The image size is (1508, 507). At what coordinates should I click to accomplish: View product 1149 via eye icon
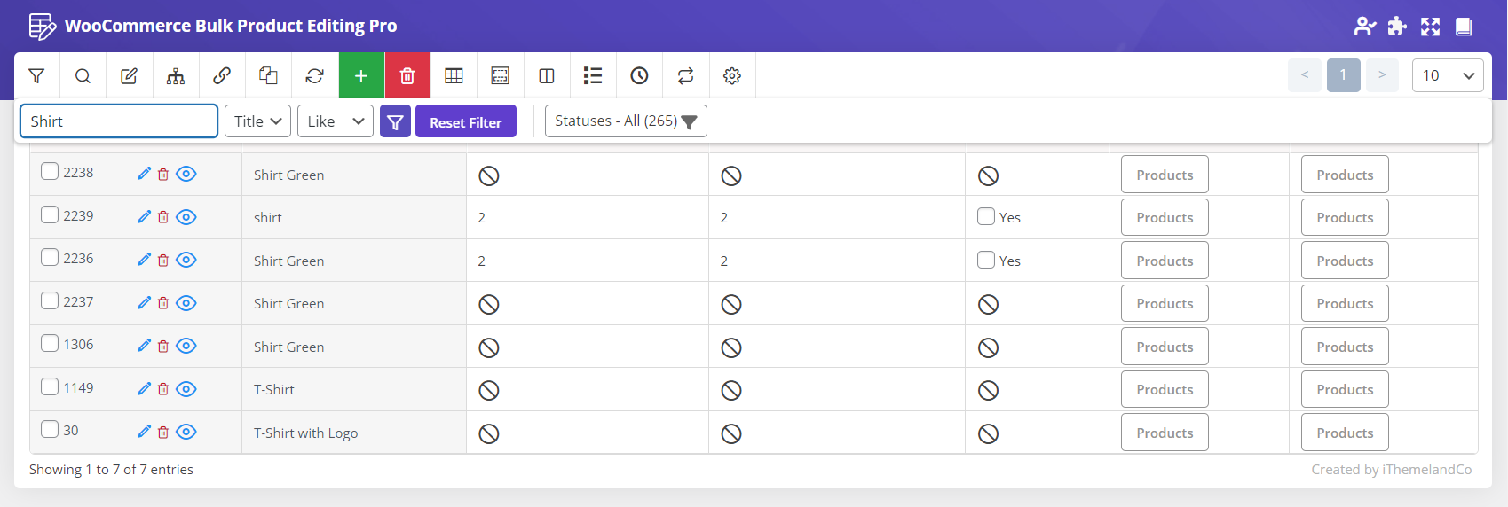tap(186, 389)
